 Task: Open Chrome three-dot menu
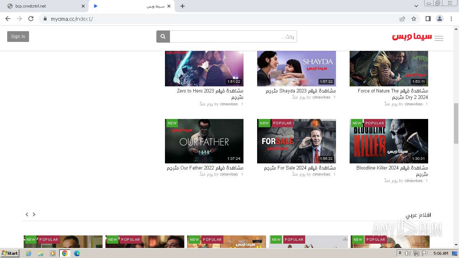[451, 19]
